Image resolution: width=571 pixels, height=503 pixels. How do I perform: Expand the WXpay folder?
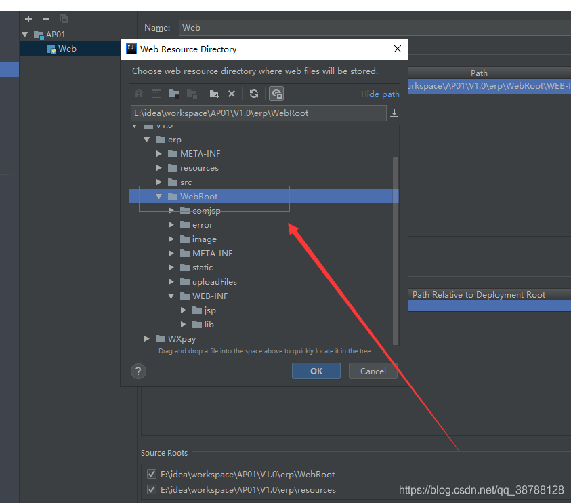[147, 339]
